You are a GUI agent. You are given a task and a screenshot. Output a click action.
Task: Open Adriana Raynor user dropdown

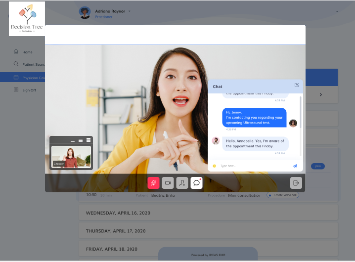click(x=130, y=10)
